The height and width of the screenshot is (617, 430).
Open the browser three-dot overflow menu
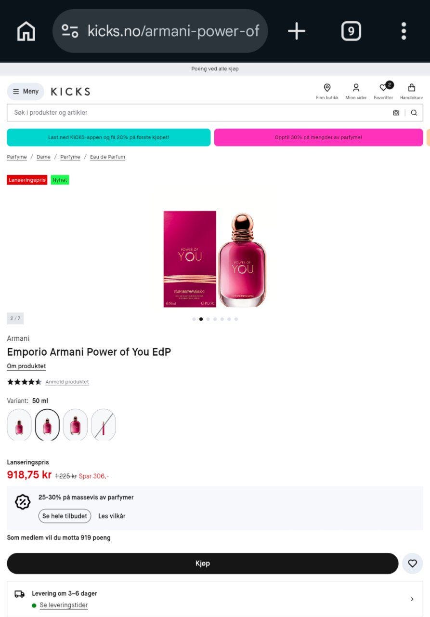click(404, 31)
